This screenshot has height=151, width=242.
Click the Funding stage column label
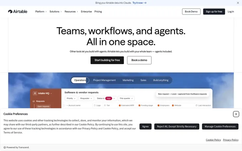[x=147, y=105]
